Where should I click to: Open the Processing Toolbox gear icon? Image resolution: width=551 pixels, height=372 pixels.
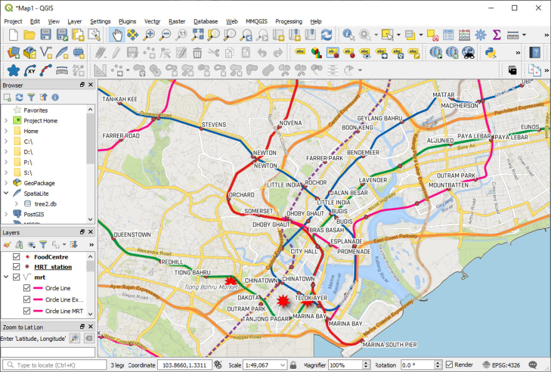[480, 35]
